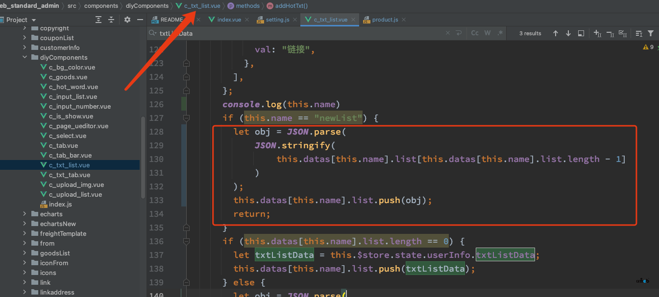The width and height of the screenshot is (659, 297).
Task: Expand the customerInfo folder
Action: [24, 47]
